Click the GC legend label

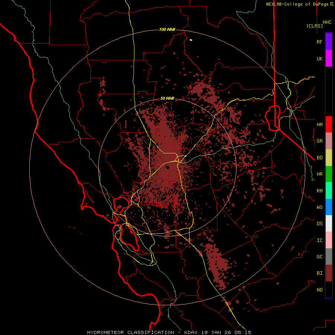point(319,257)
